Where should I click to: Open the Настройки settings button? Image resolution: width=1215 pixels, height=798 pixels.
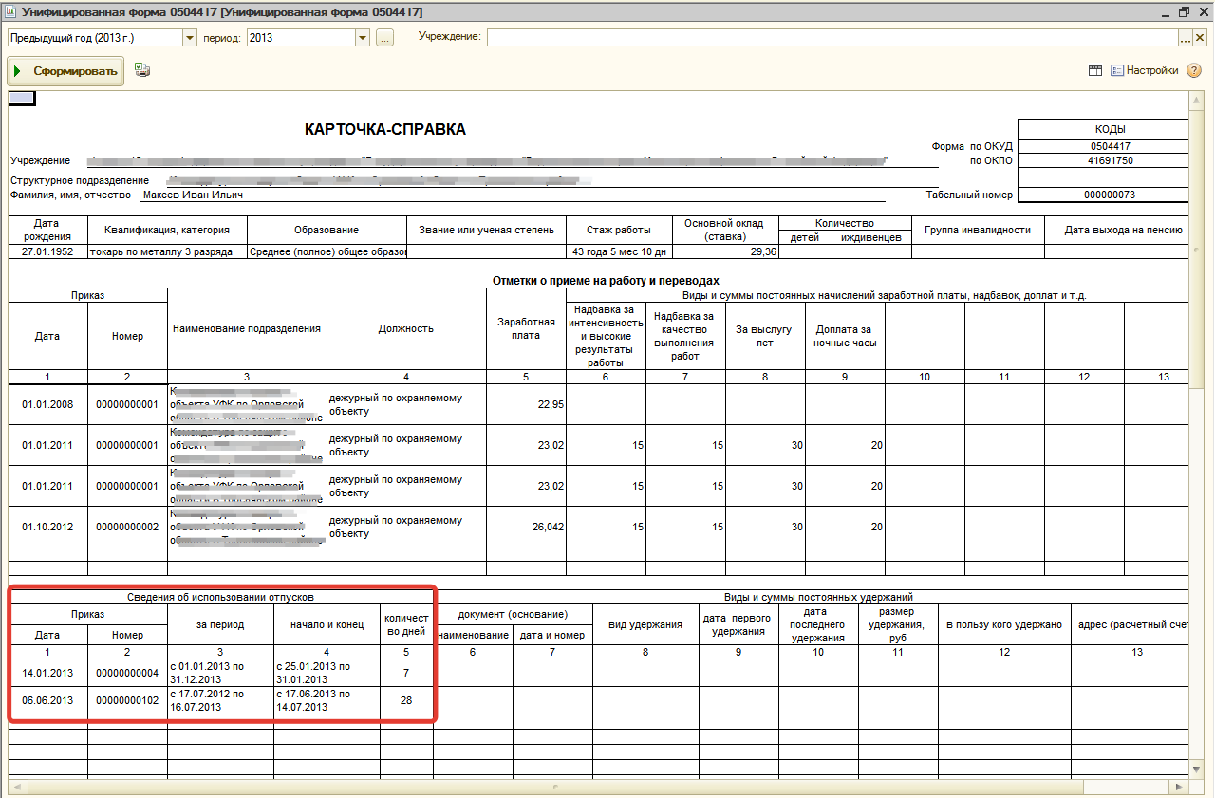(x=1145, y=70)
